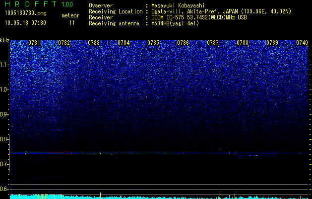Click the 0733 time marker
This screenshot has width=312, height=199.
(94, 42)
